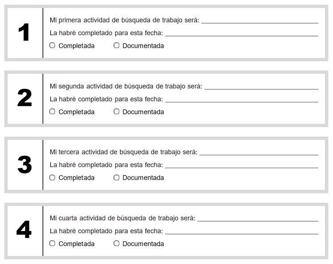Tick Documentada for the segunda actividad

pyautogui.click(x=117, y=112)
